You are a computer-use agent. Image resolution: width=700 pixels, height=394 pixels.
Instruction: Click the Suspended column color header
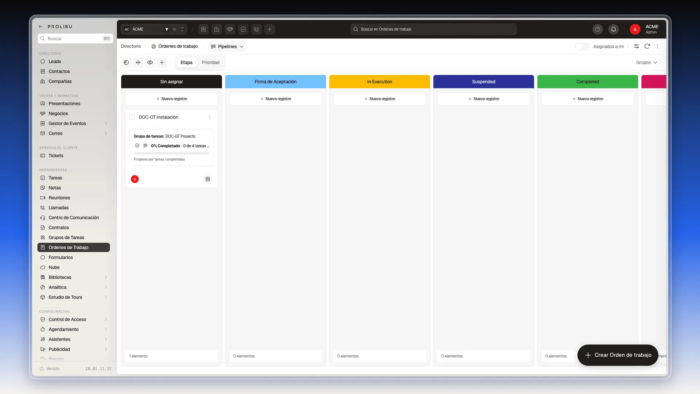coord(483,82)
